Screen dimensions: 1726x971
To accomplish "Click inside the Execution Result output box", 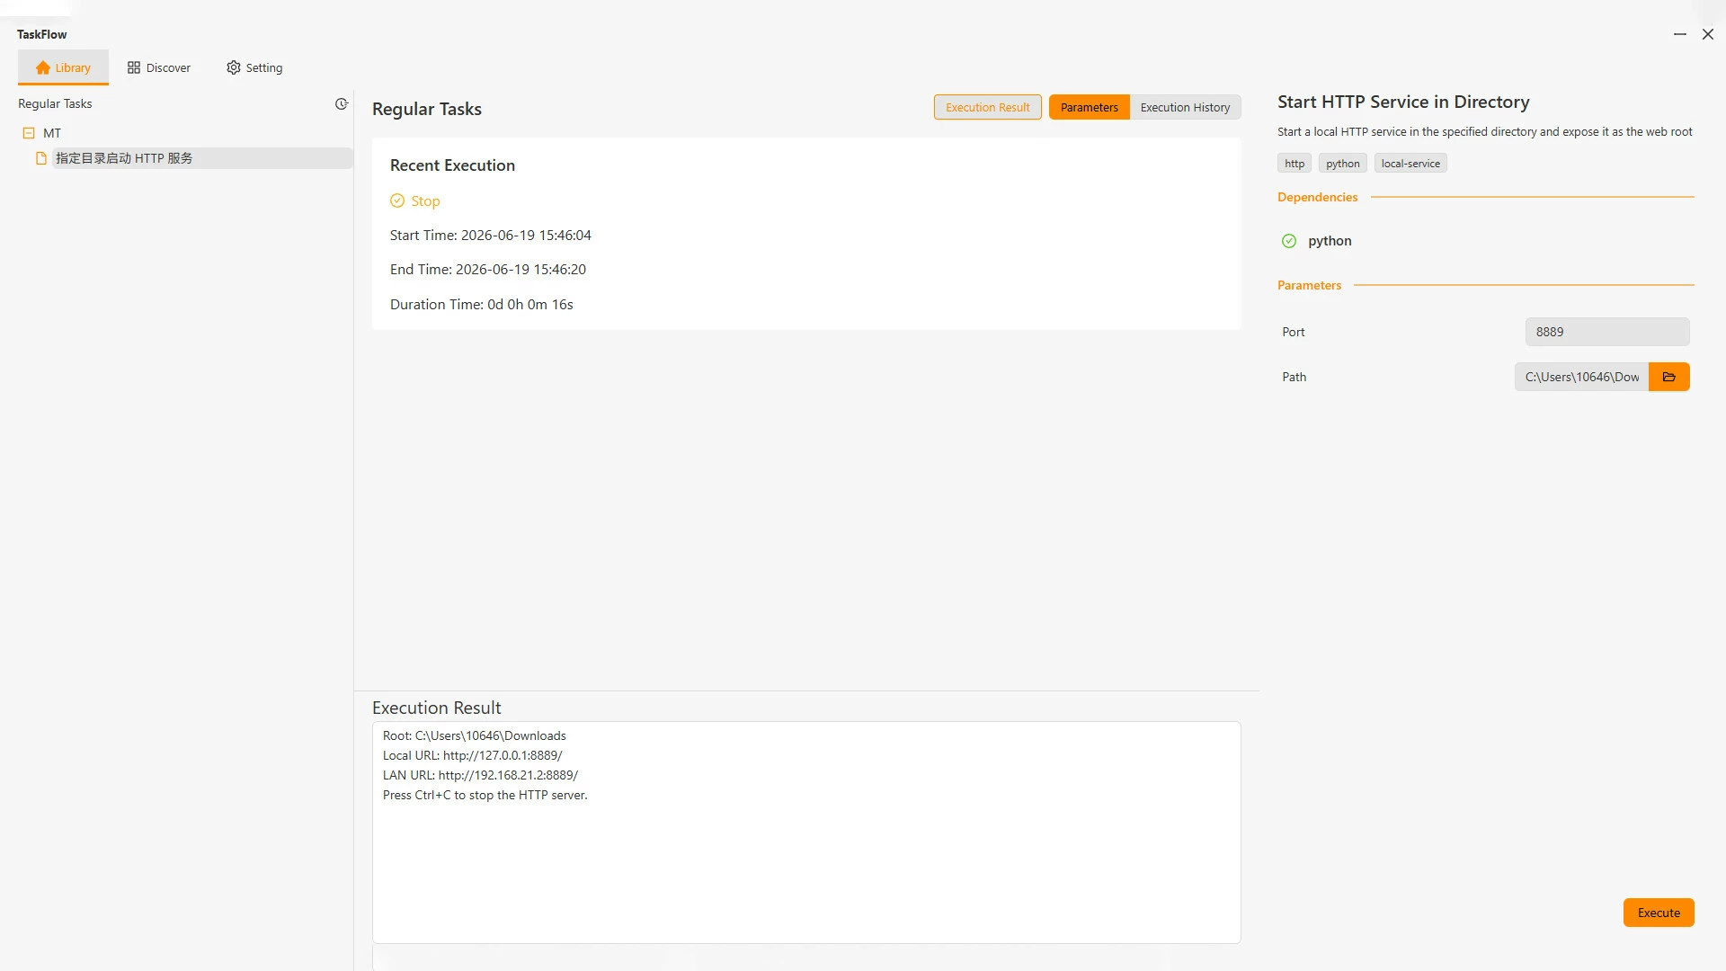I will click(x=806, y=833).
